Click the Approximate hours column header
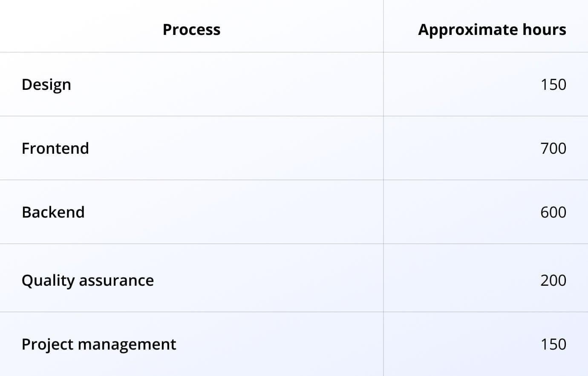Image resolution: width=588 pixels, height=376 pixels. coord(492,29)
